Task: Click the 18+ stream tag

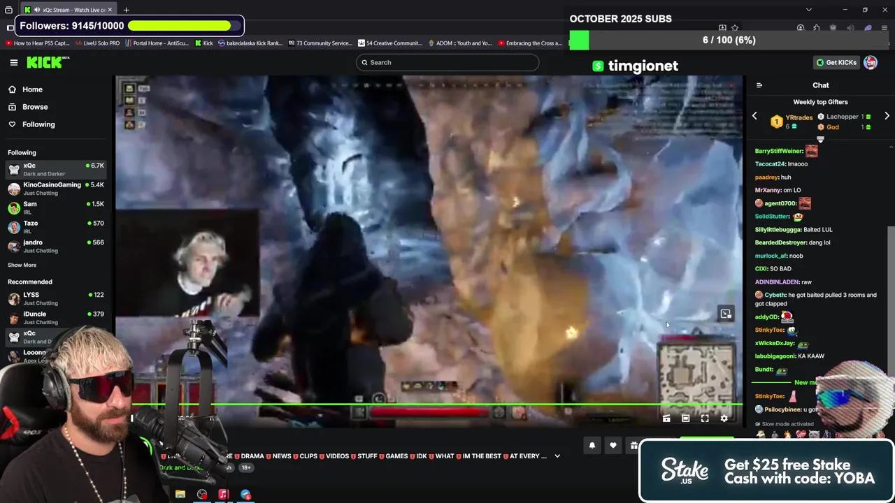Action: (246, 467)
